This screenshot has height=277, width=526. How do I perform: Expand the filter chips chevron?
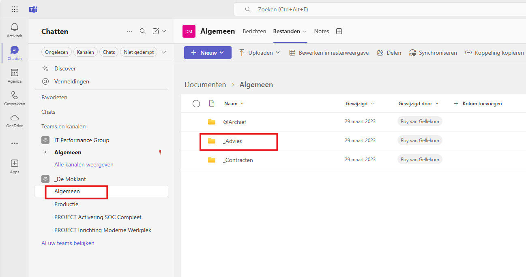164,52
